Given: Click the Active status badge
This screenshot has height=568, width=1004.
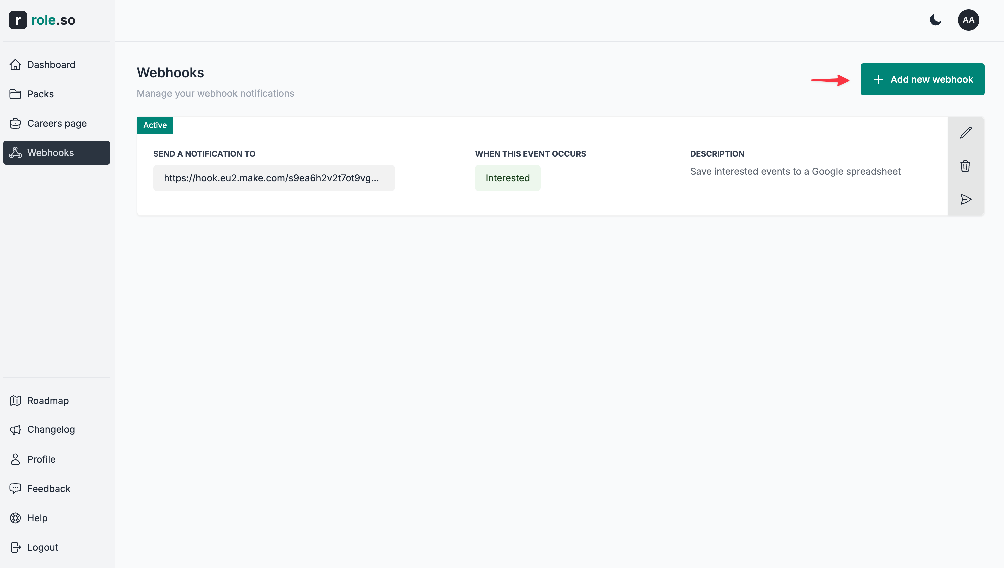Looking at the screenshot, I should pyautogui.click(x=155, y=125).
